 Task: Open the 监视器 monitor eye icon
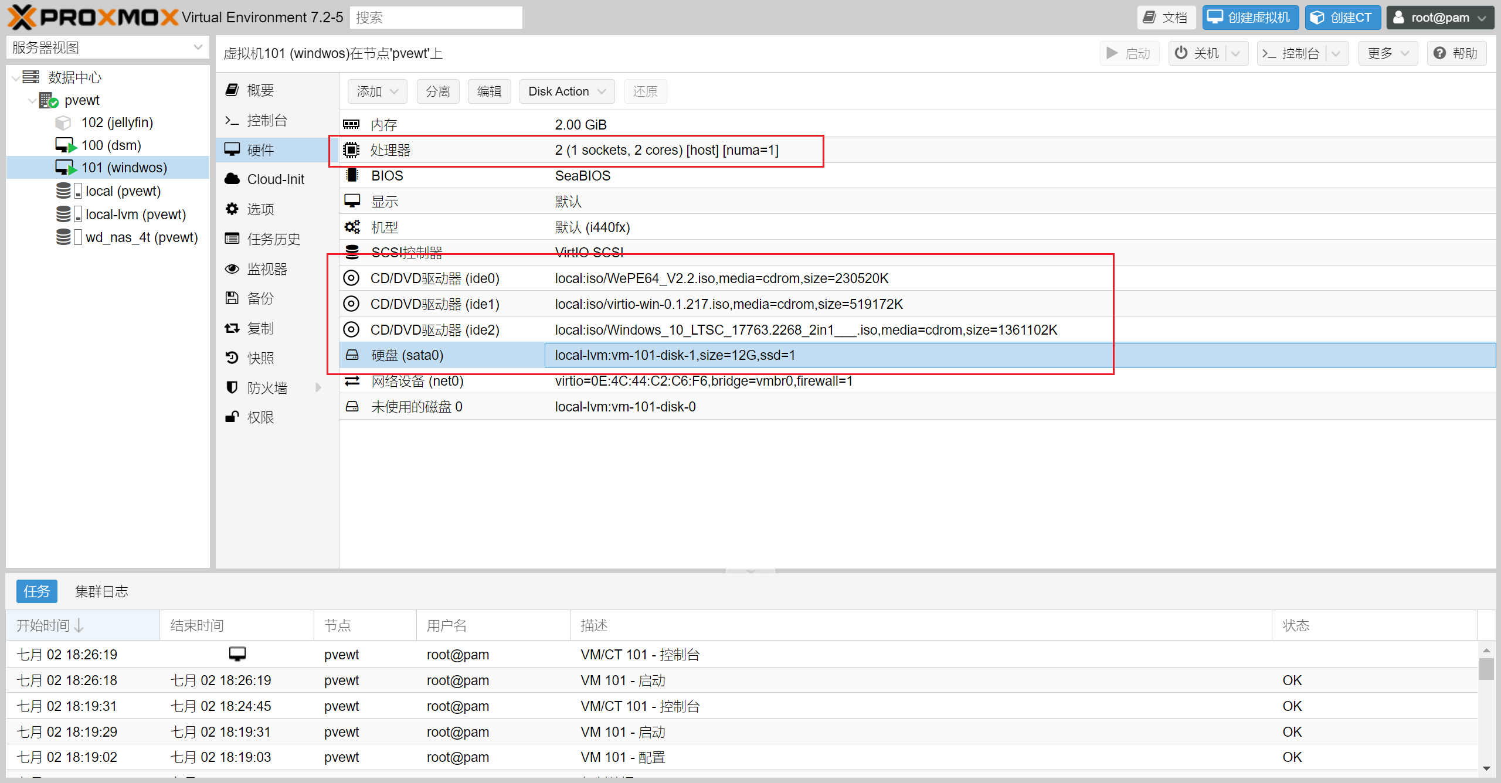[x=232, y=269]
